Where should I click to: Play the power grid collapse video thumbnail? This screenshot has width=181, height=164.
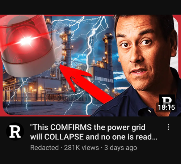pyautogui.click(x=90, y=66)
